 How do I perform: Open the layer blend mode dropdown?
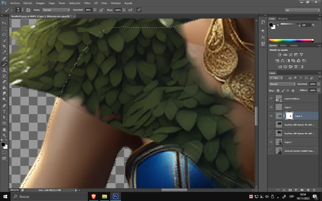pos(282,84)
